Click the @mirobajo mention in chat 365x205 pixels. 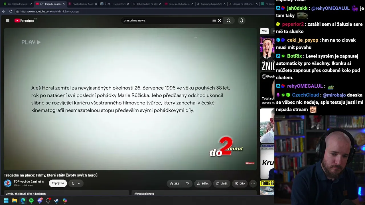pos(334,95)
